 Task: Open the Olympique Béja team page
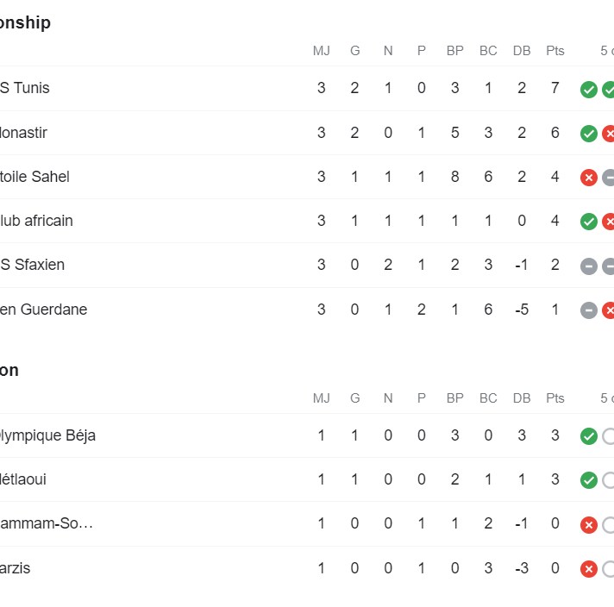(47, 436)
